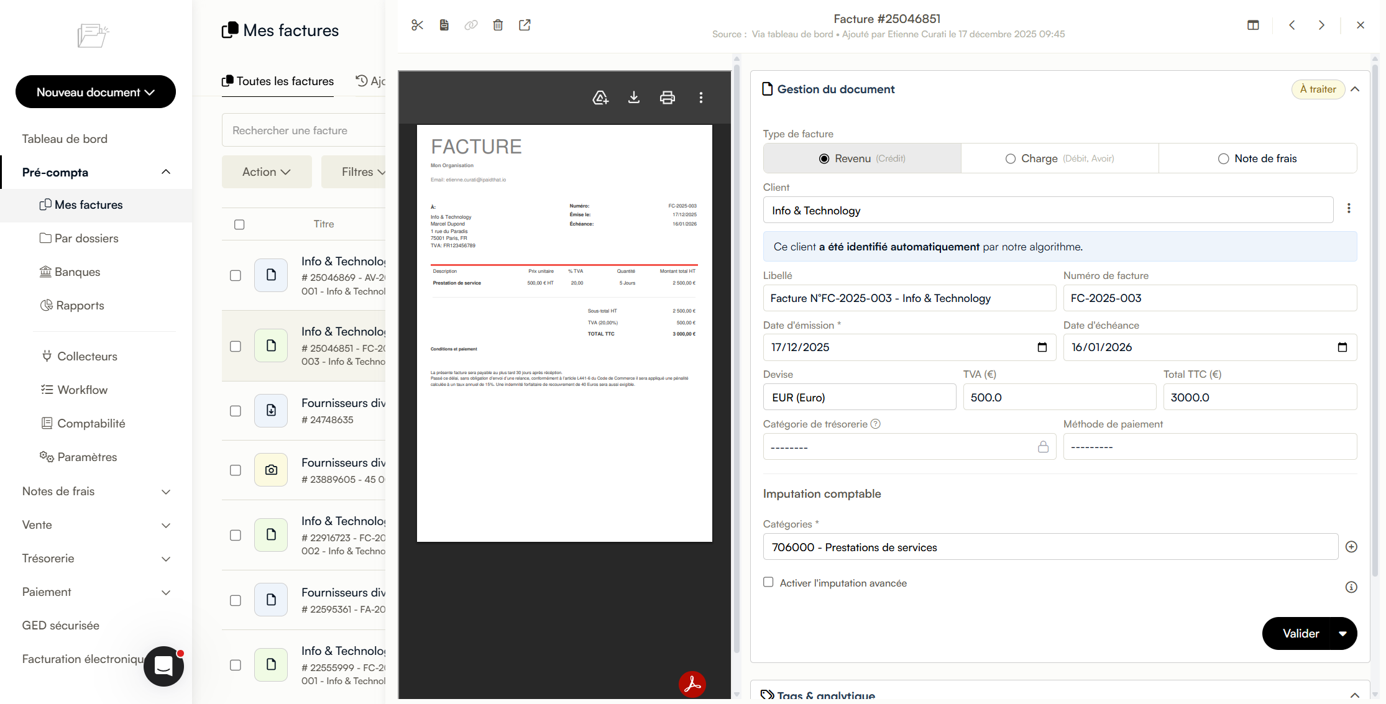Screen dimensions: 1386x704
Task: Download the PDF from viewer toolbar
Action: point(633,98)
